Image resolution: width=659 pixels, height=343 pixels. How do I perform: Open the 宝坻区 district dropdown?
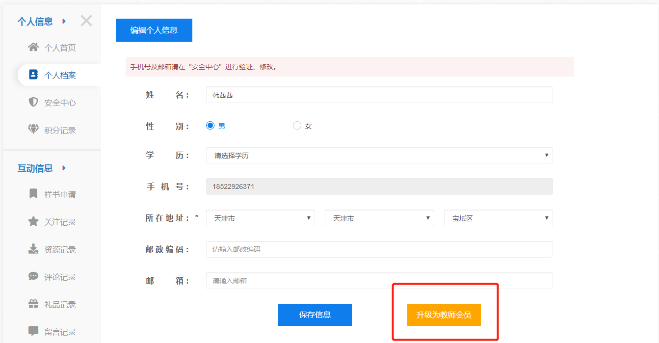[498, 218]
